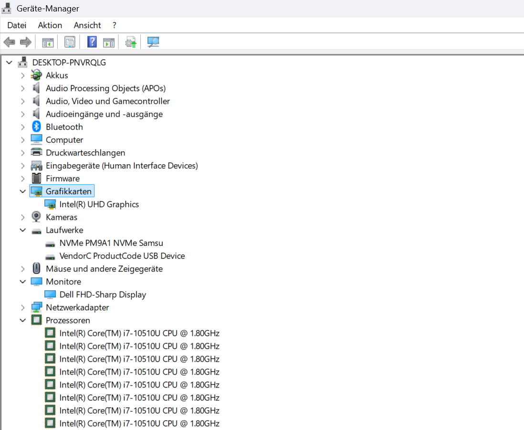Select the Grafikkarten label

click(69, 191)
